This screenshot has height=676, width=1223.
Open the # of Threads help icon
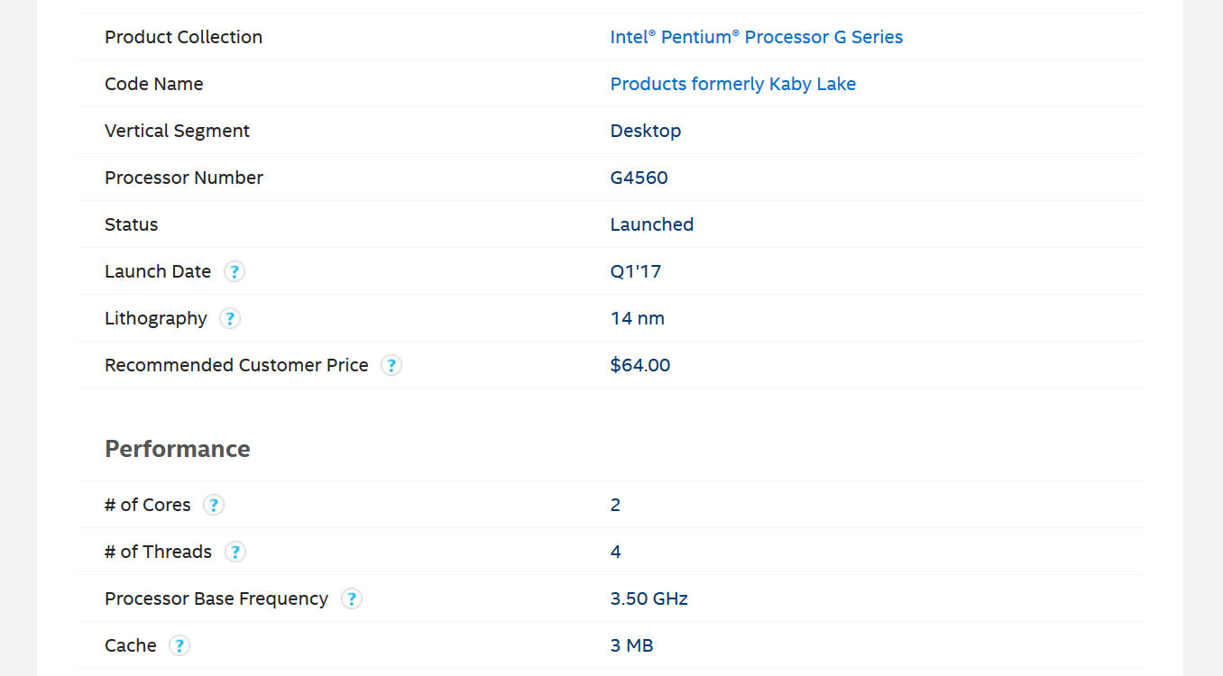click(234, 552)
